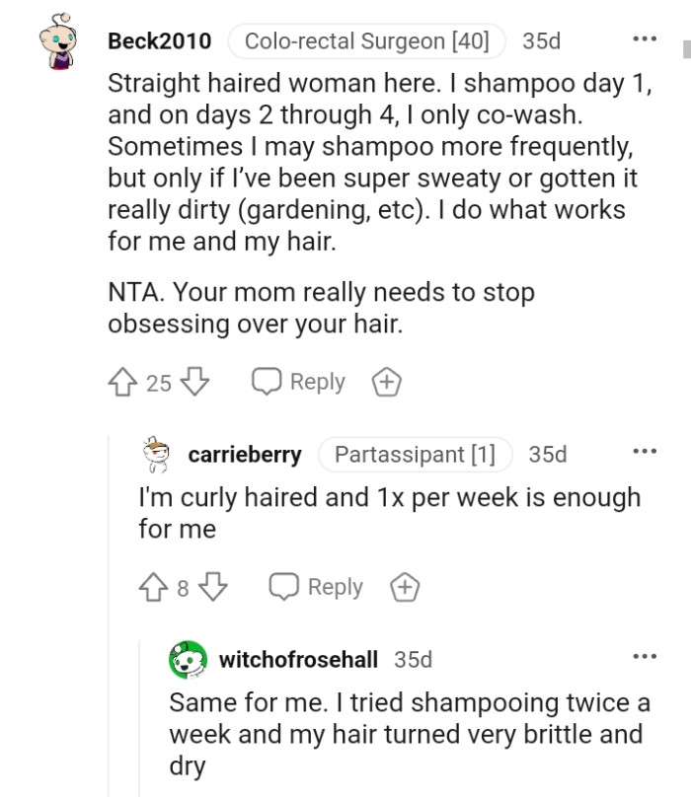The height and width of the screenshot is (797, 691).
Task: Click the scrollbar at the right edge
Action: tap(686, 49)
